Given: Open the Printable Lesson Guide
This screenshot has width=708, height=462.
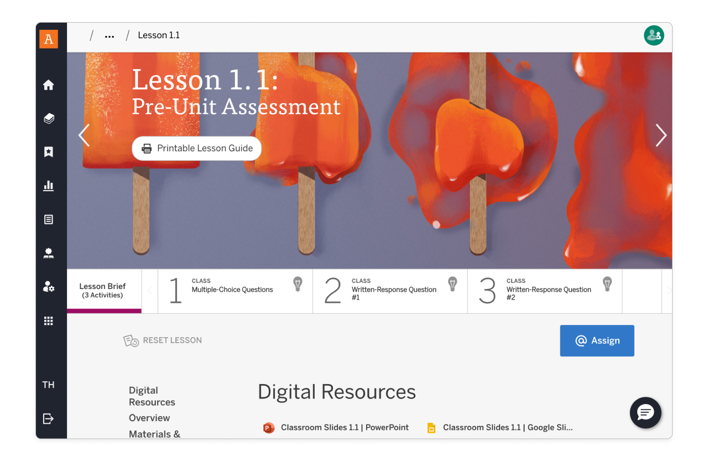Looking at the screenshot, I should click(x=196, y=148).
